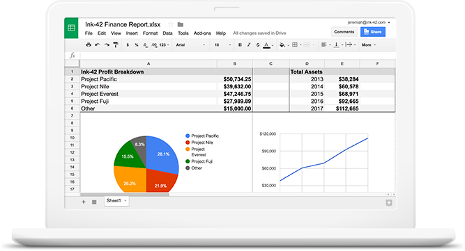Open the View menu
This screenshot has width=465, height=251.
[x=116, y=33]
